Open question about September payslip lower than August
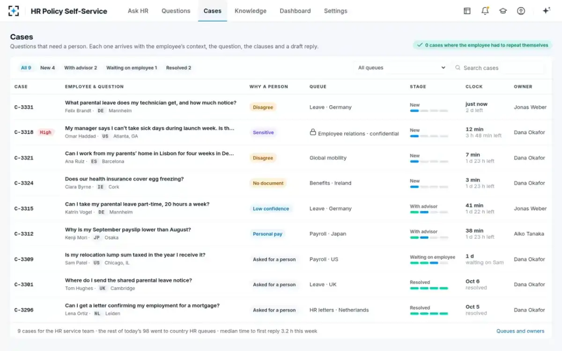Image resolution: width=562 pixels, height=351 pixels. [x=128, y=230]
